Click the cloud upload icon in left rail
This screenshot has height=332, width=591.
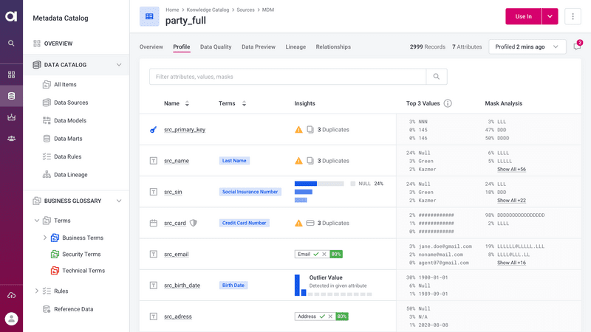click(11, 295)
